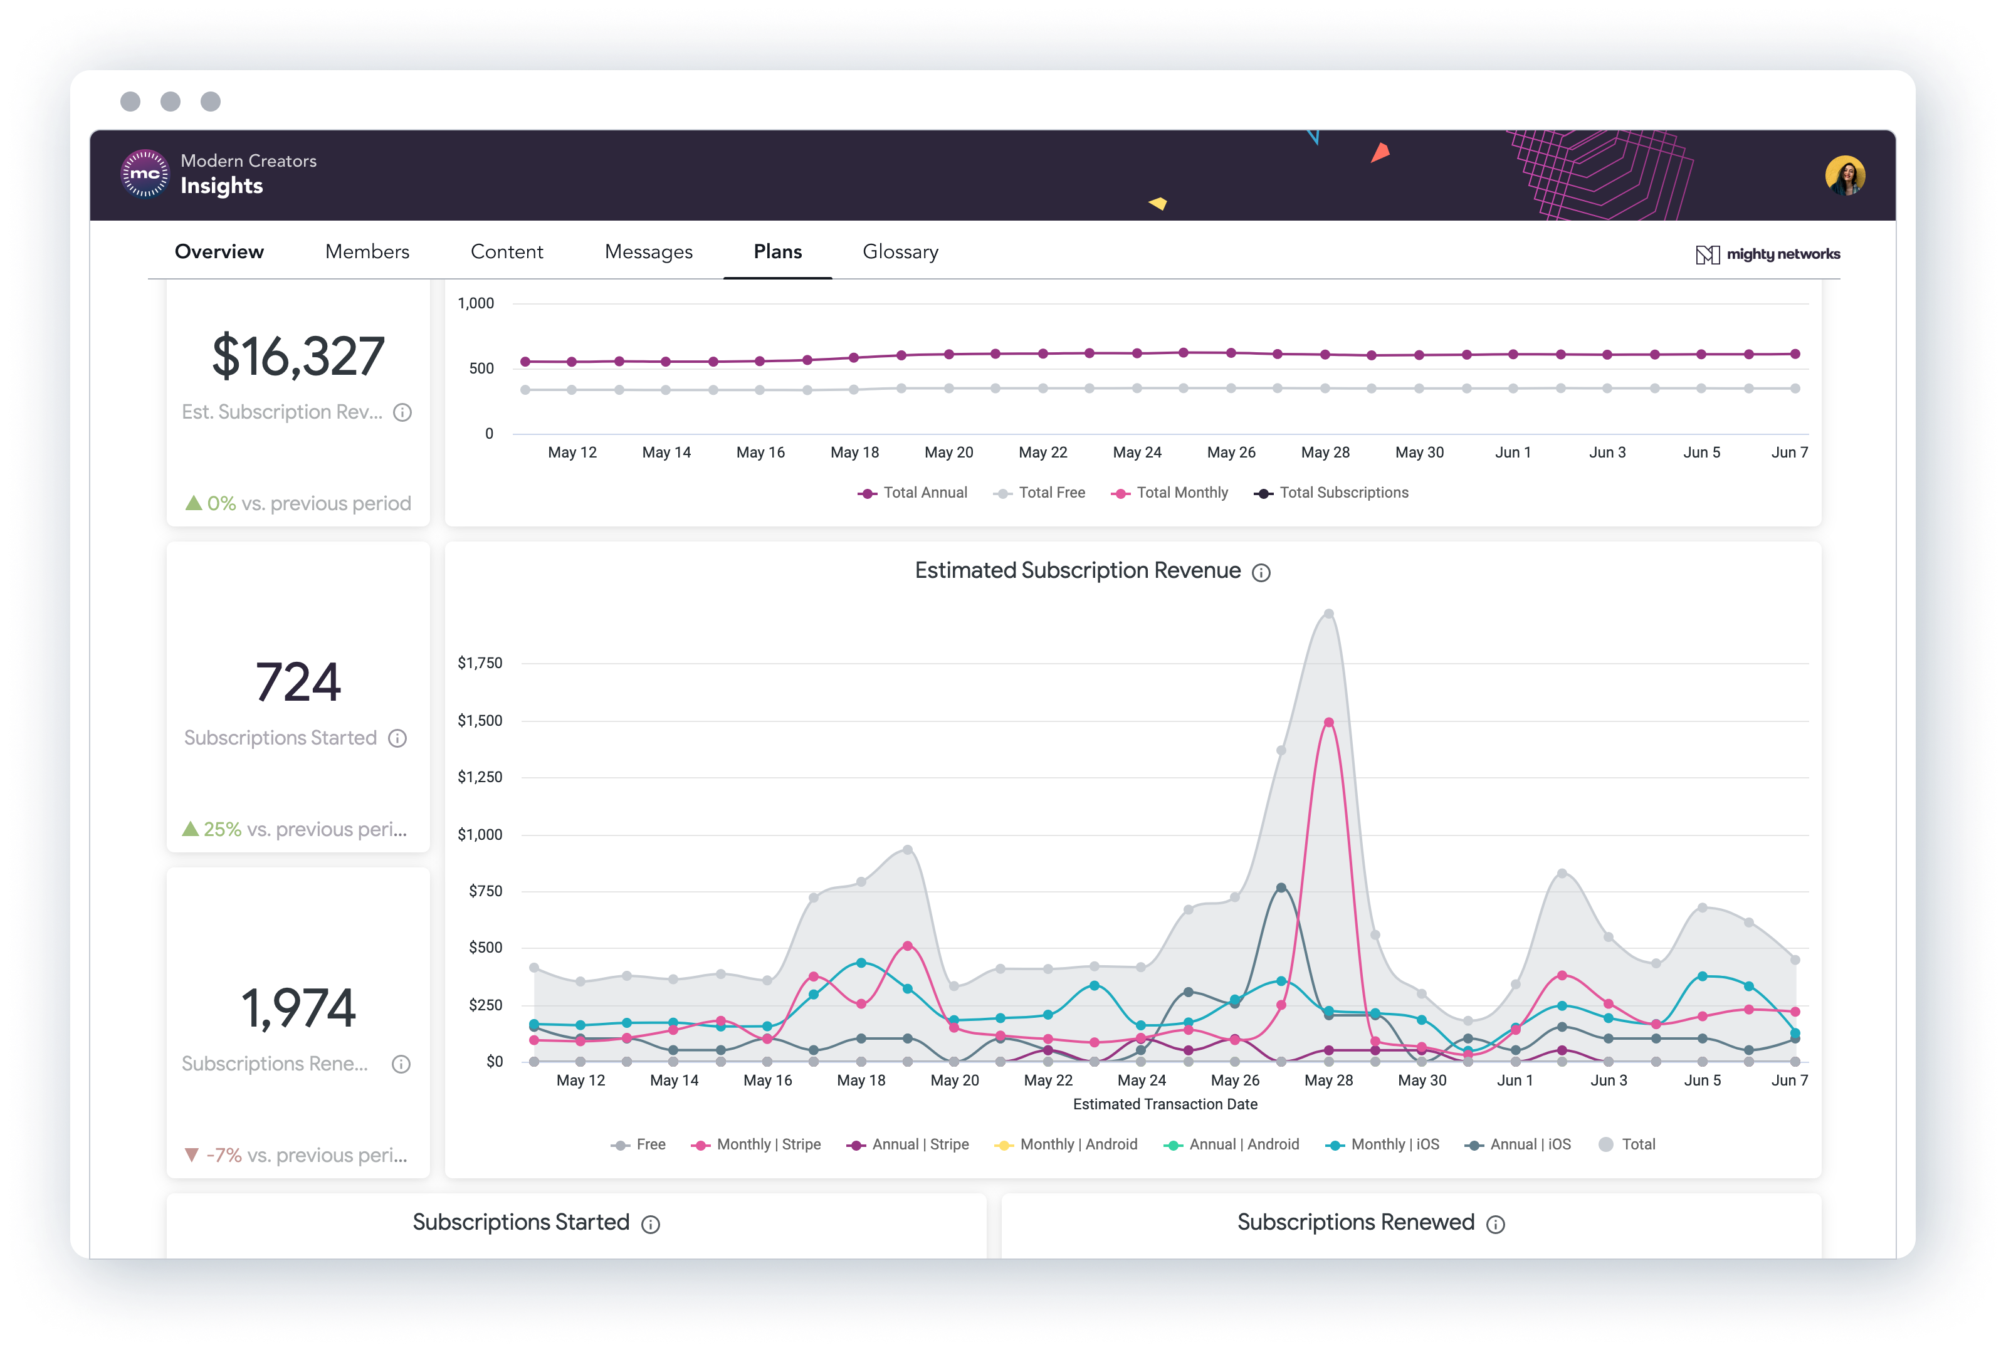Click info icon beside Subscriptions Renewed card

401,1064
